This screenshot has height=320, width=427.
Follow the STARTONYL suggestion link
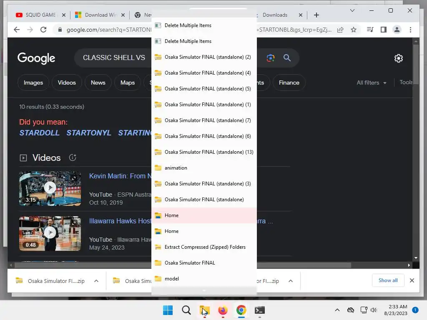click(89, 133)
